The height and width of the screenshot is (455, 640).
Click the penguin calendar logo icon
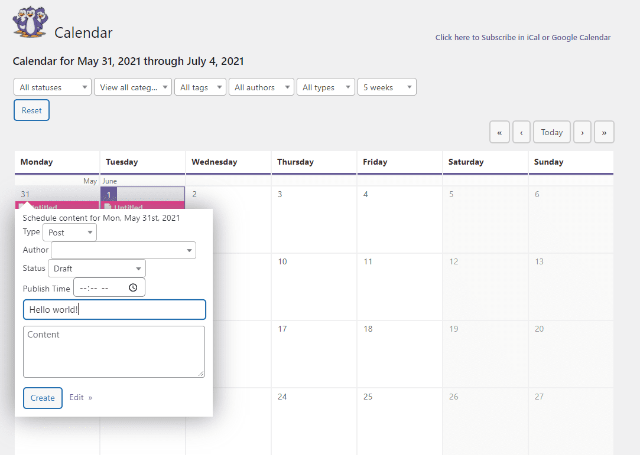[x=30, y=22]
